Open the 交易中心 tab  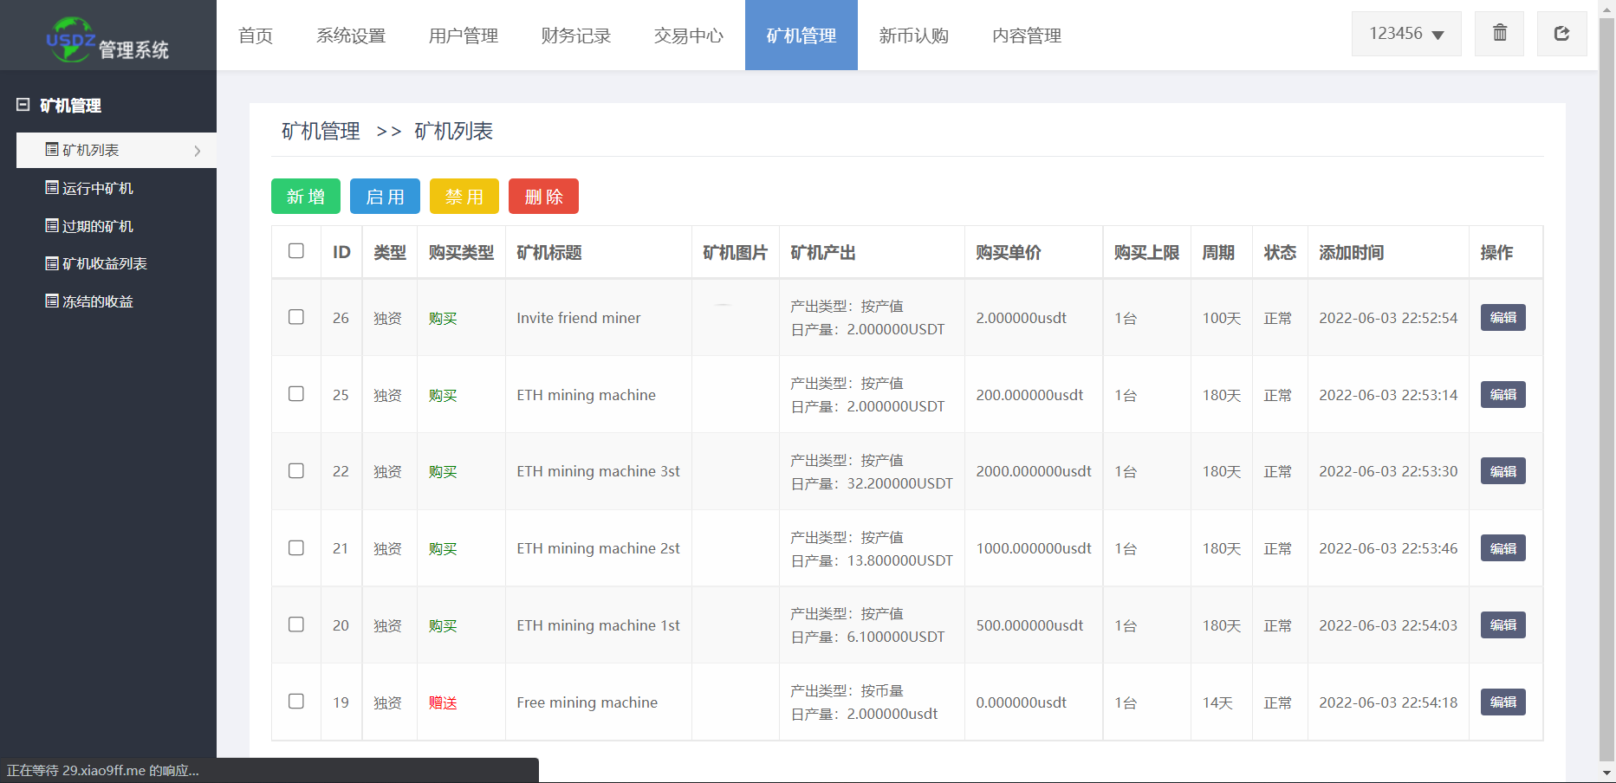[689, 36]
